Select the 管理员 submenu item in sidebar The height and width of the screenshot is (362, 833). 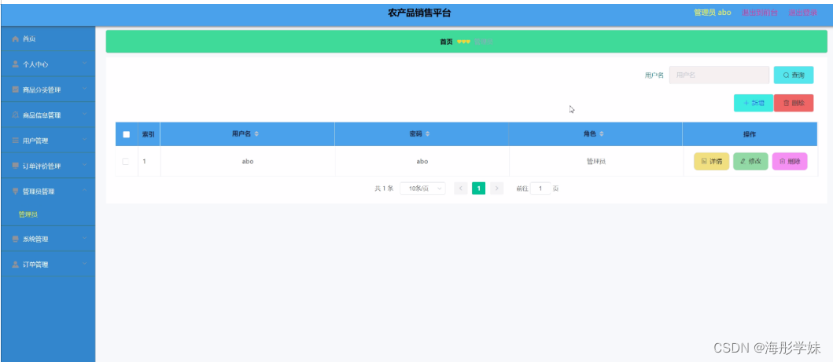[28, 214]
